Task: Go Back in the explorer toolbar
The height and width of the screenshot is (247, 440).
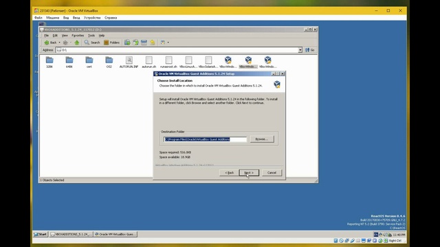Action: point(50,43)
